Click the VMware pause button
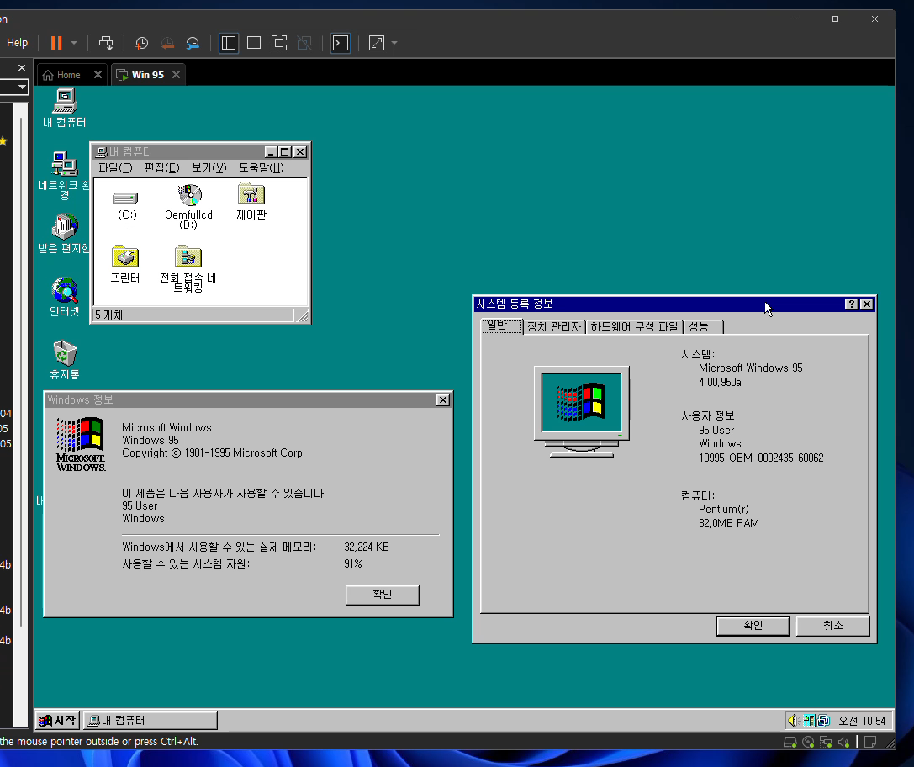 pos(56,43)
